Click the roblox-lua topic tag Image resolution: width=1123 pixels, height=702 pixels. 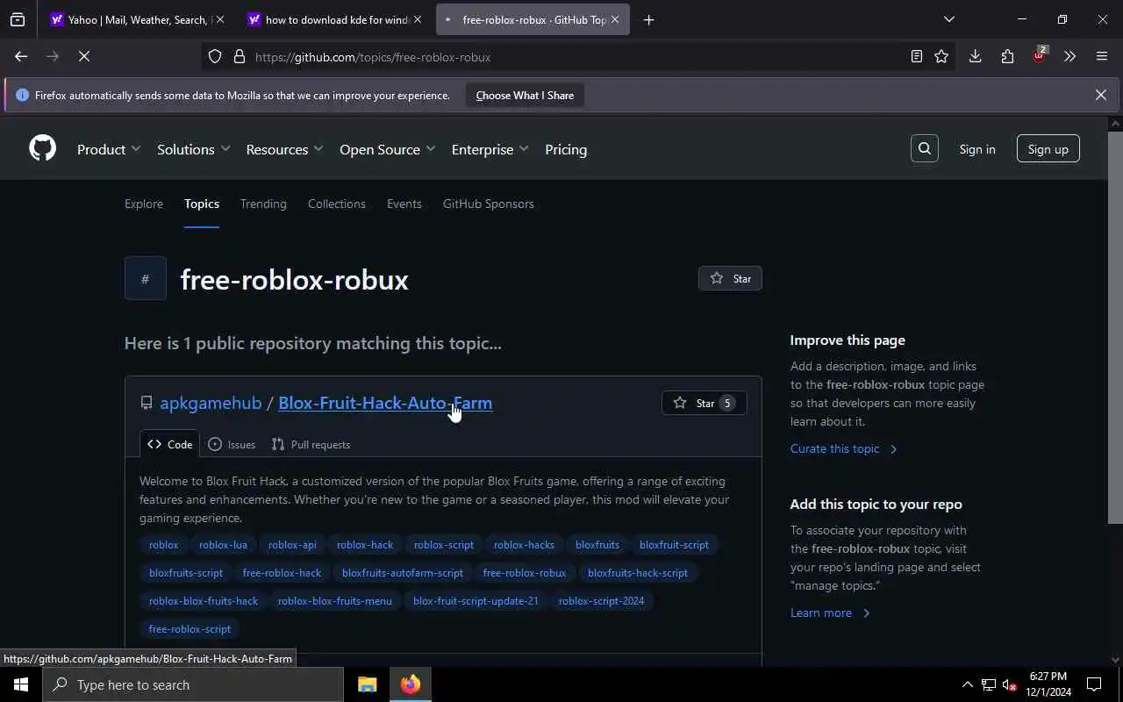[x=223, y=544]
